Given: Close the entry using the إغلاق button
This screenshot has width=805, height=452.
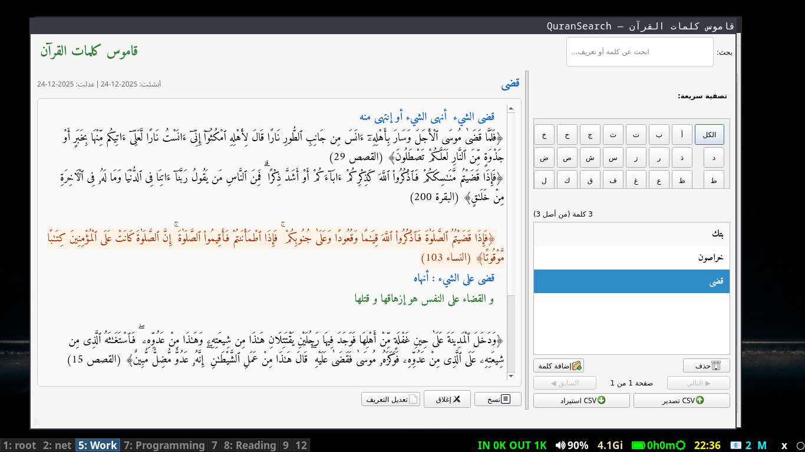Looking at the screenshot, I should pyautogui.click(x=447, y=399).
